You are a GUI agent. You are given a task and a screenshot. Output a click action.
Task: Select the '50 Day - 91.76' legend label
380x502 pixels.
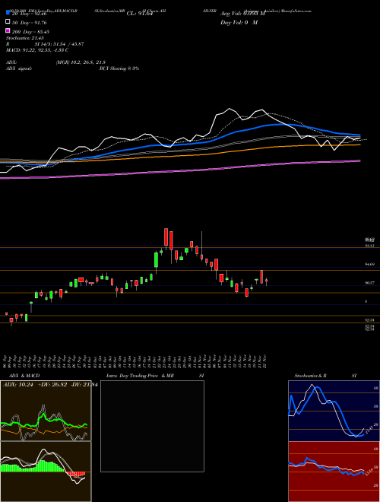tap(30, 23)
